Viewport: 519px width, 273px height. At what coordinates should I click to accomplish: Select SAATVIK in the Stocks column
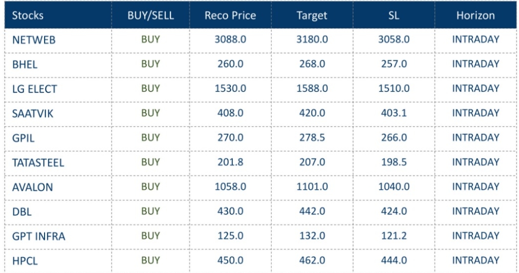tap(32, 113)
